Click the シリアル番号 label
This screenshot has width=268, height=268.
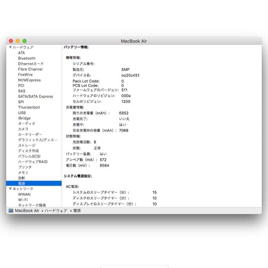point(83,64)
